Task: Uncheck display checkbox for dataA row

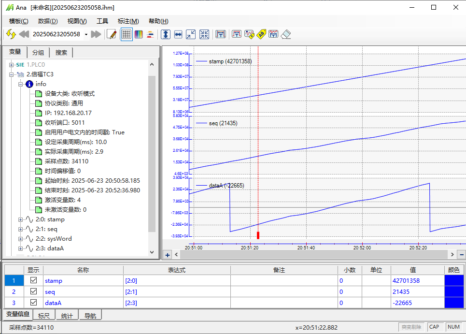Action: pyautogui.click(x=34, y=302)
